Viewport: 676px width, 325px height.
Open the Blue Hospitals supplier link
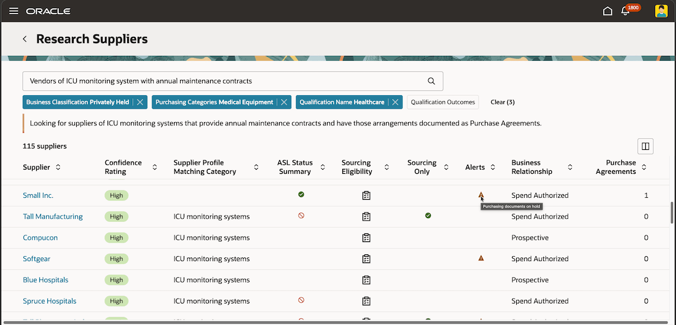[45, 280]
